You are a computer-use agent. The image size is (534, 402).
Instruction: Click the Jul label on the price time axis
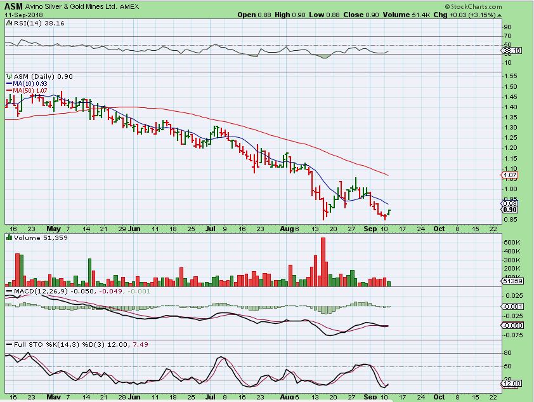[x=209, y=227]
